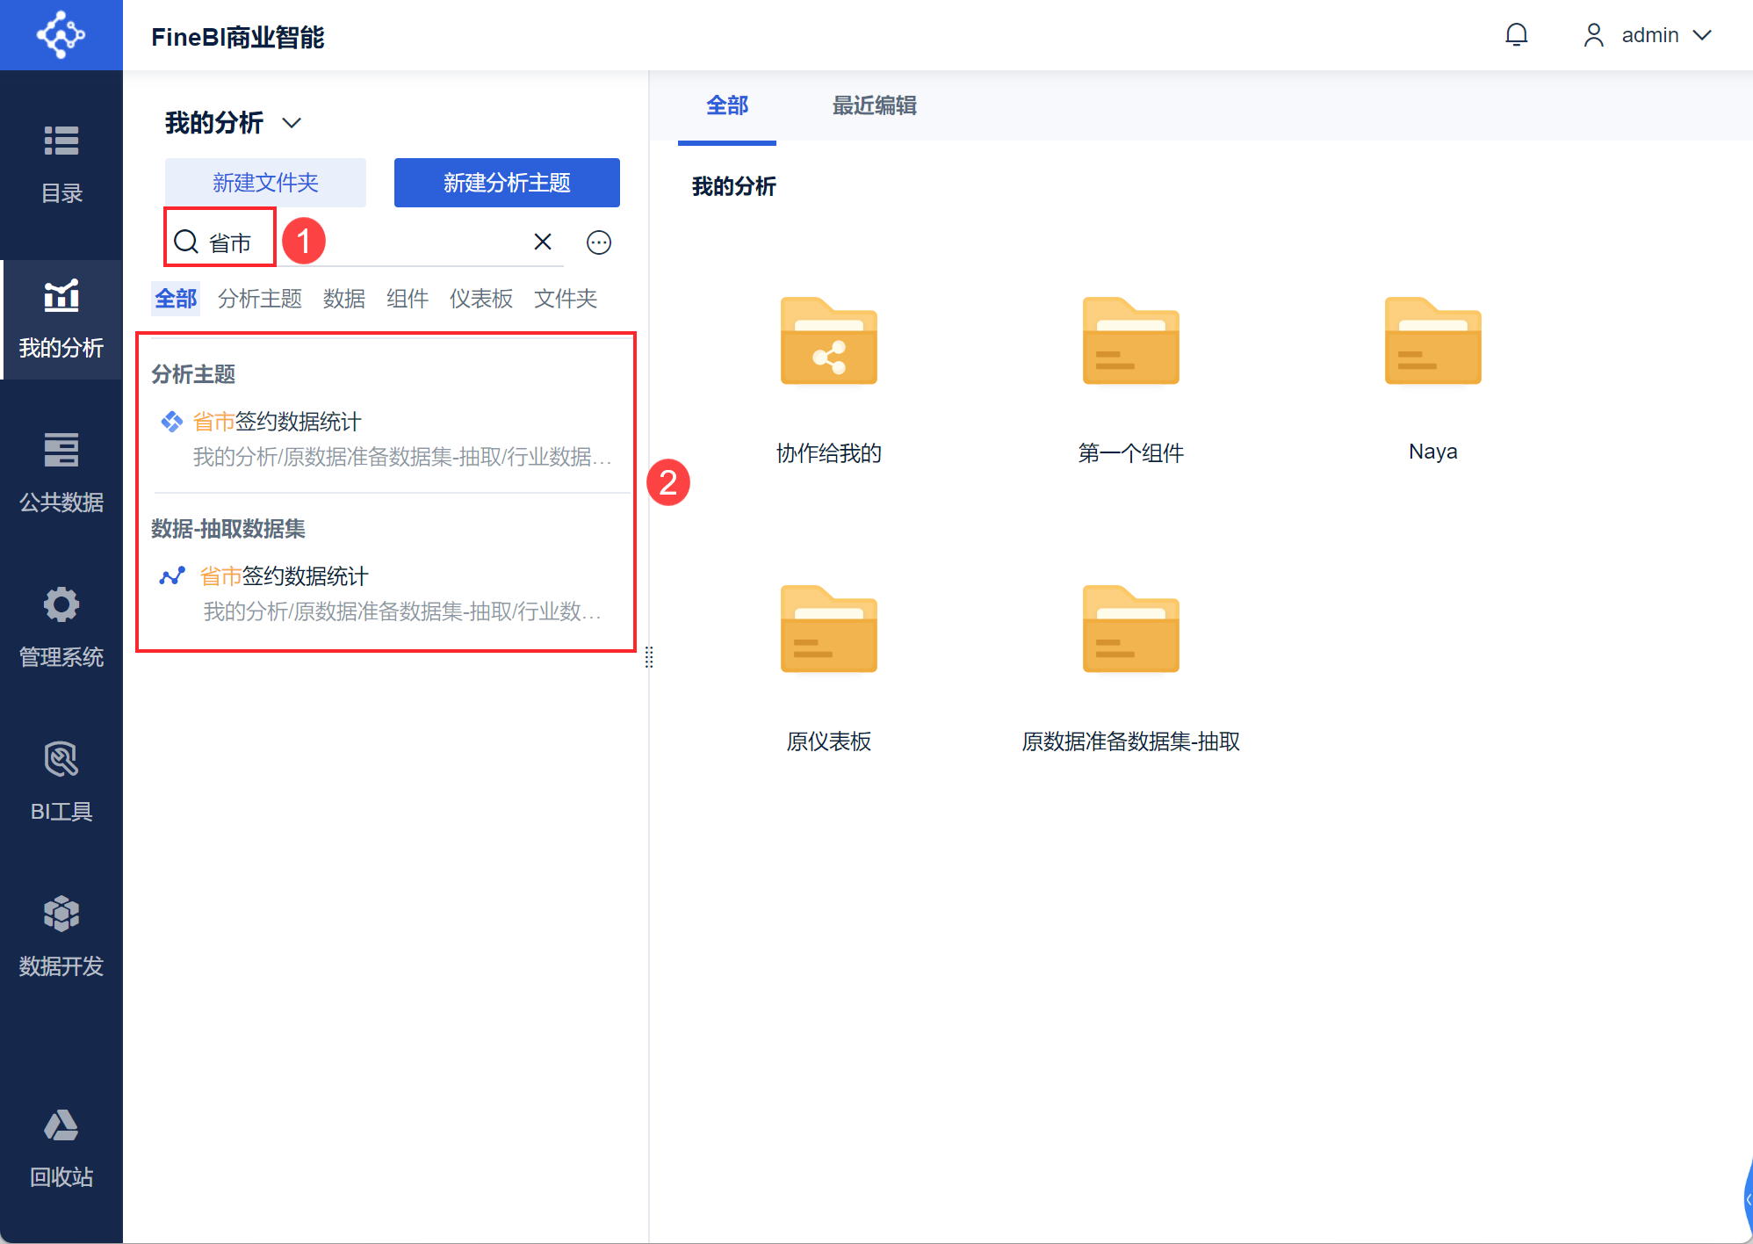Click the 新建文件夹 button

tap(265, 183)
